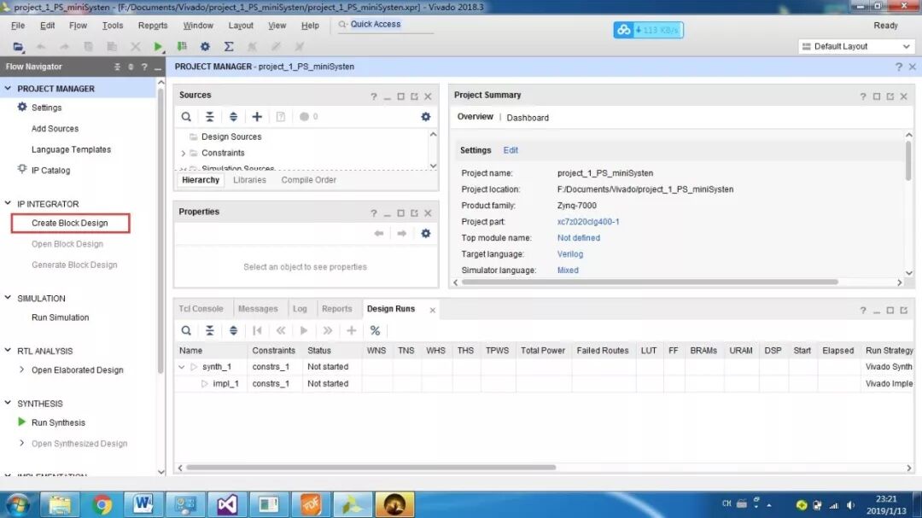Click Create Block Design
Screen dimensions: 922x518
(x=70, y=224)
